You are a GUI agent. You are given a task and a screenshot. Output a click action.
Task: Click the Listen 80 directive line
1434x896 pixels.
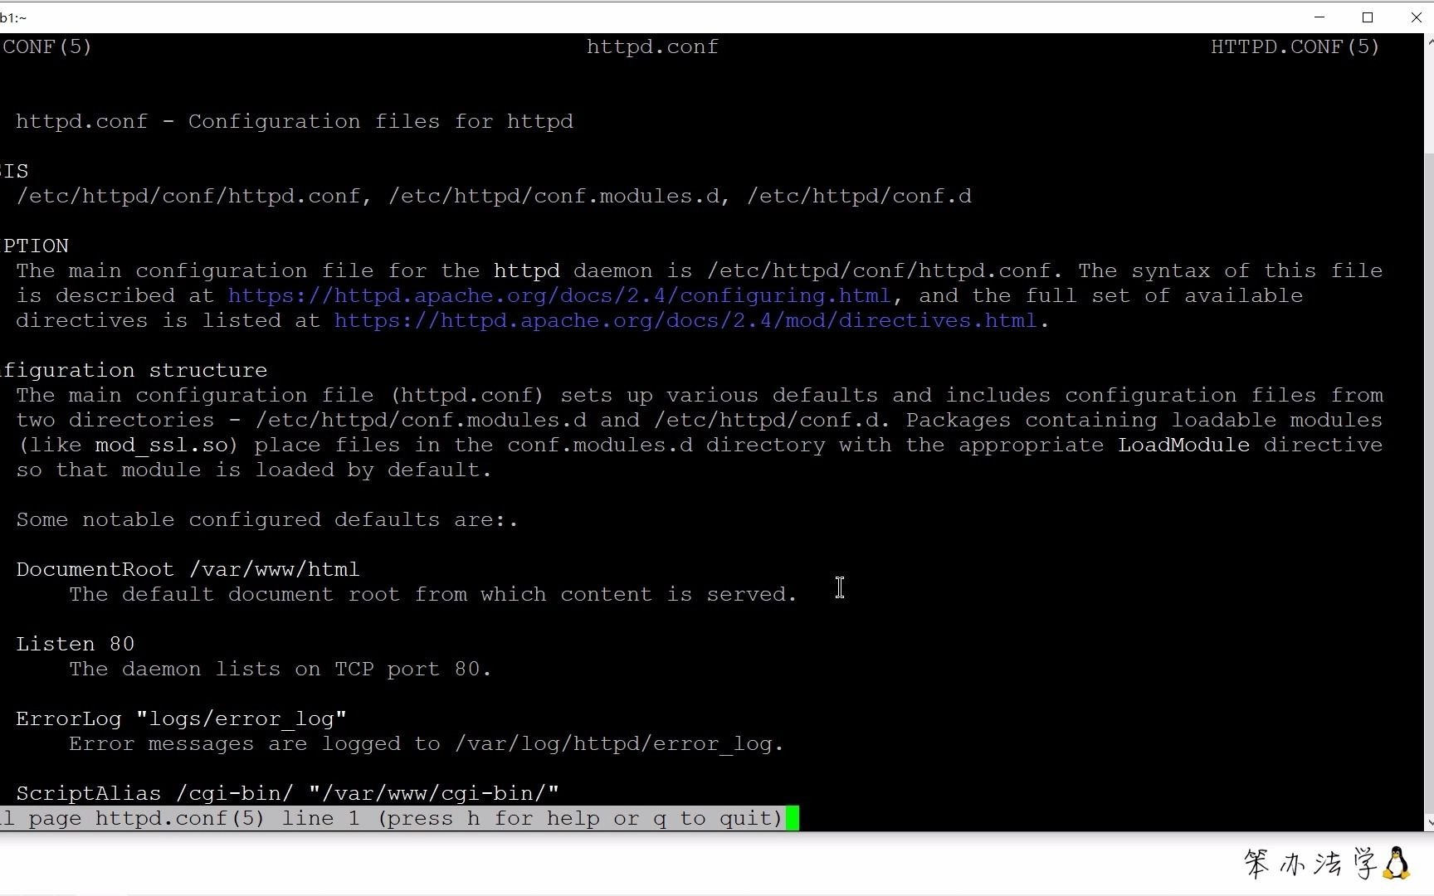75,643
